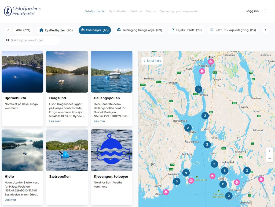Select the Kystledhytter (70) filter
The width and height of the screenshot is (275, 207).
tap(56, 30)
